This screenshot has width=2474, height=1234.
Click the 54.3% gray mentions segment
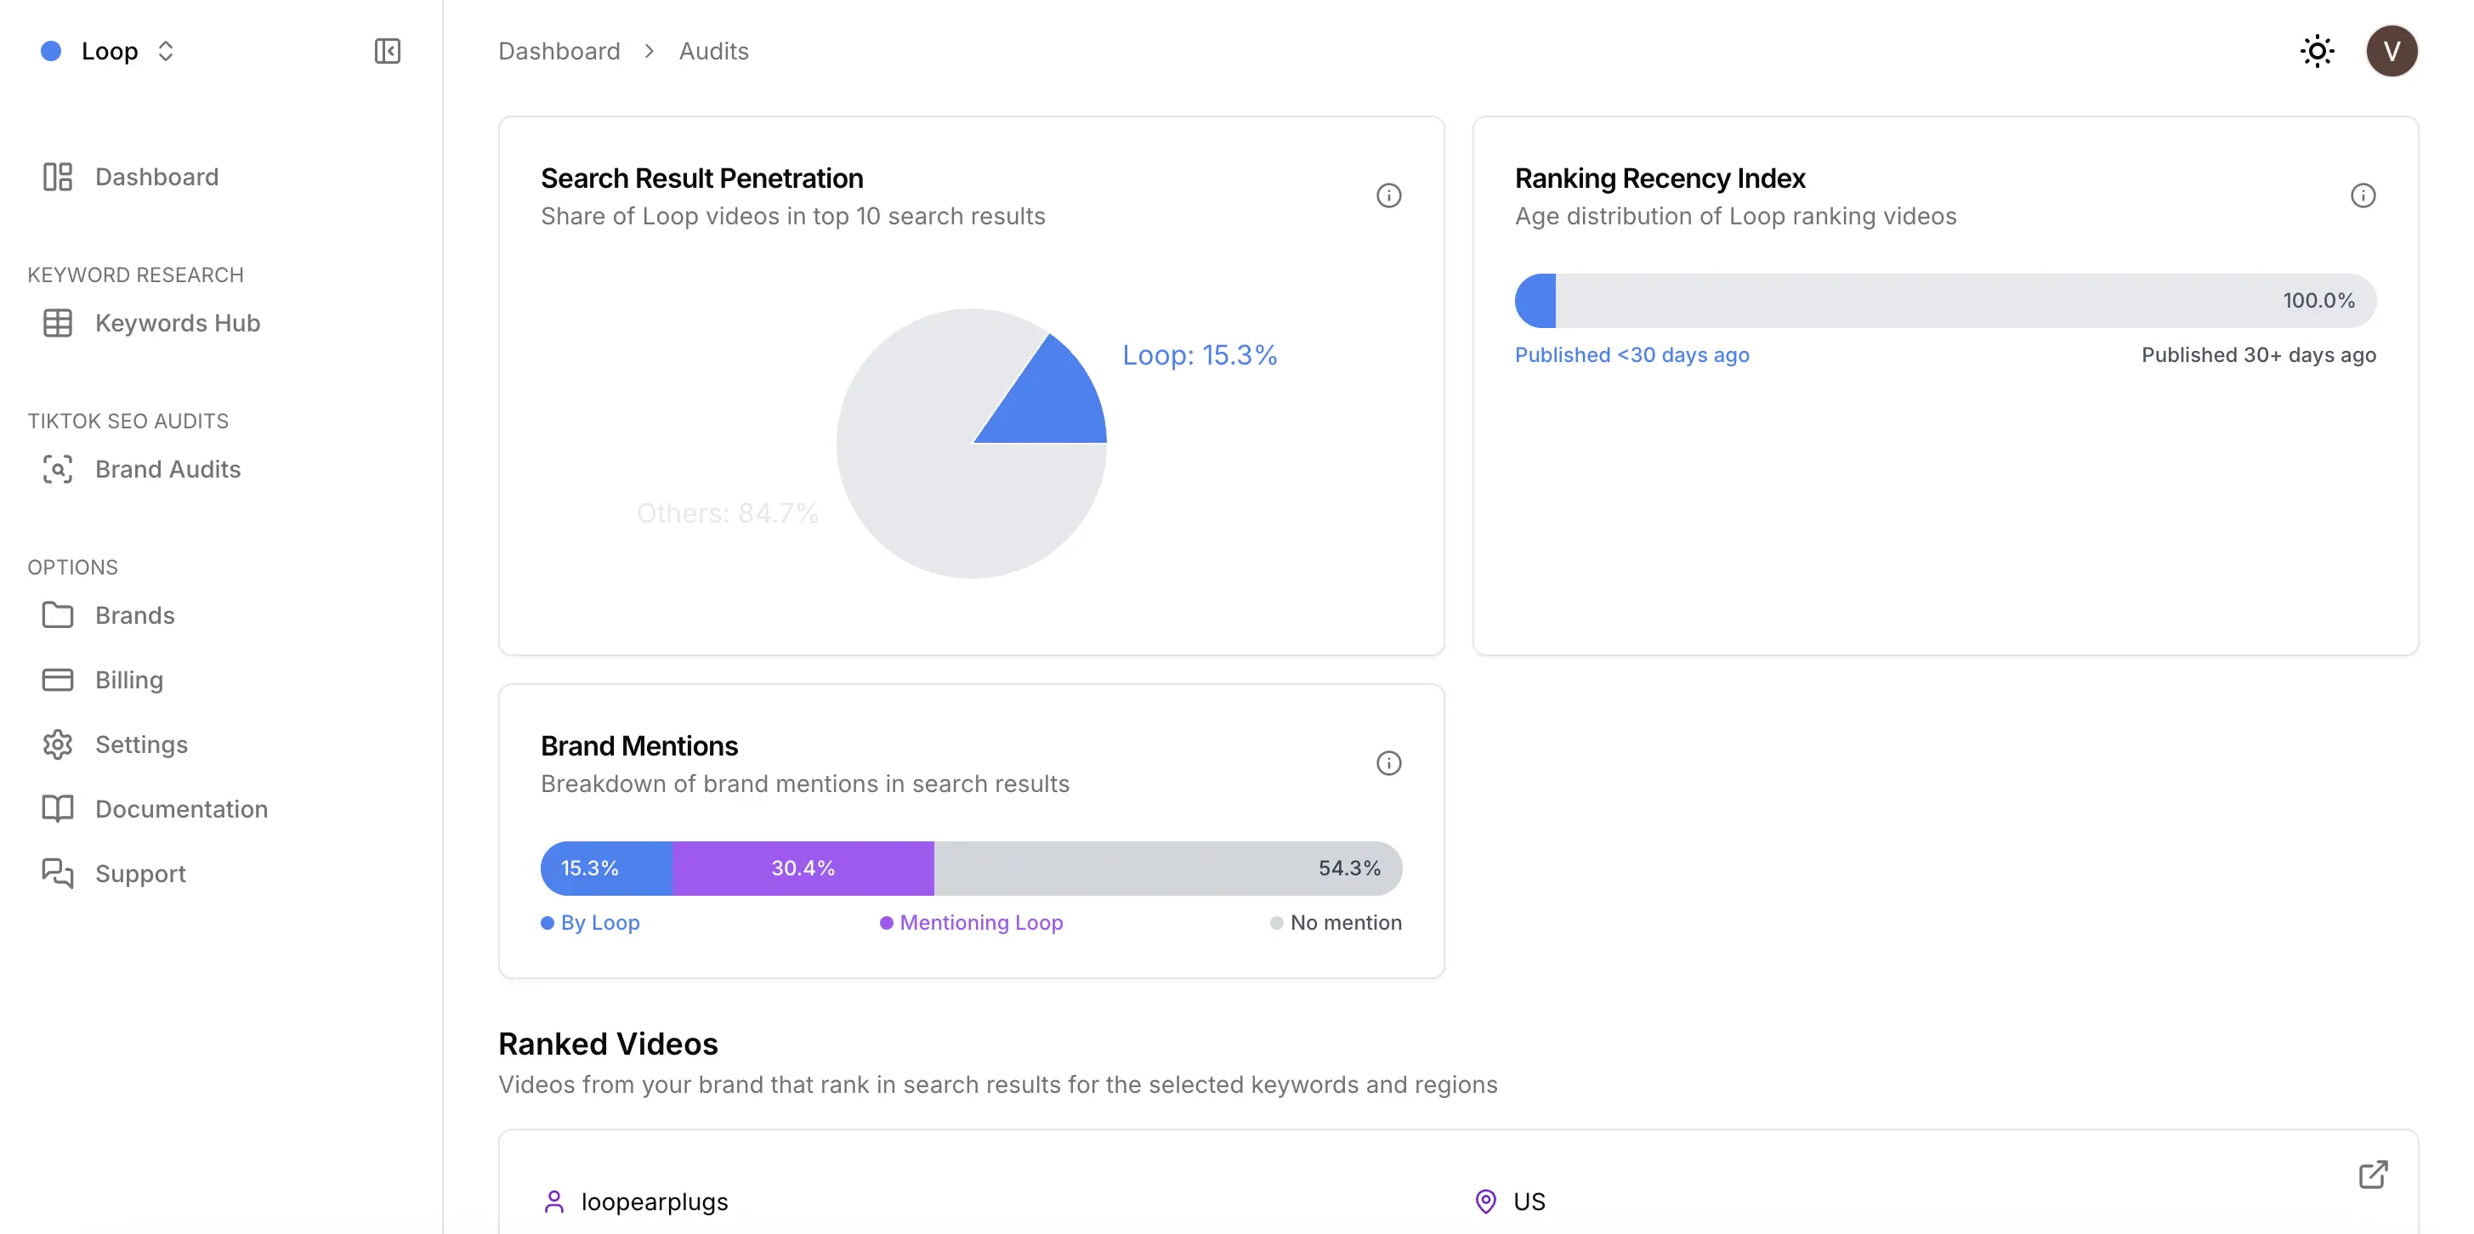click(x=1168, y=868)
